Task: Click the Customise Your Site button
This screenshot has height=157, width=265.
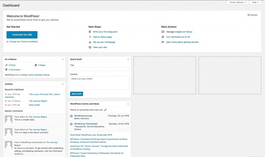Action: pos(22,35)
